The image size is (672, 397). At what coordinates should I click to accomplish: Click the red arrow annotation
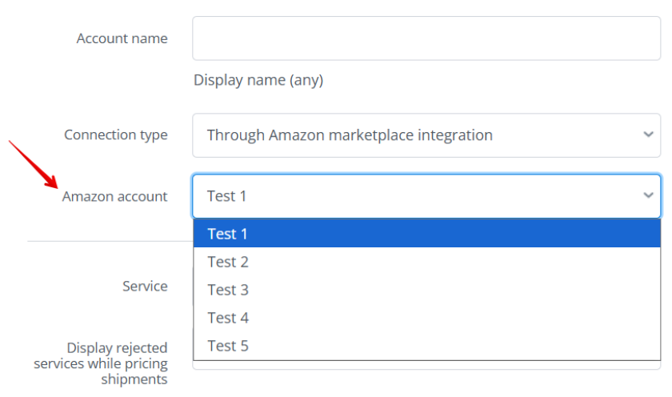point(30,162)
